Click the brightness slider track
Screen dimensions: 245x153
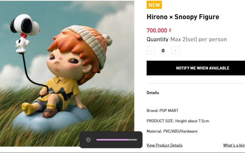point(117,140)
